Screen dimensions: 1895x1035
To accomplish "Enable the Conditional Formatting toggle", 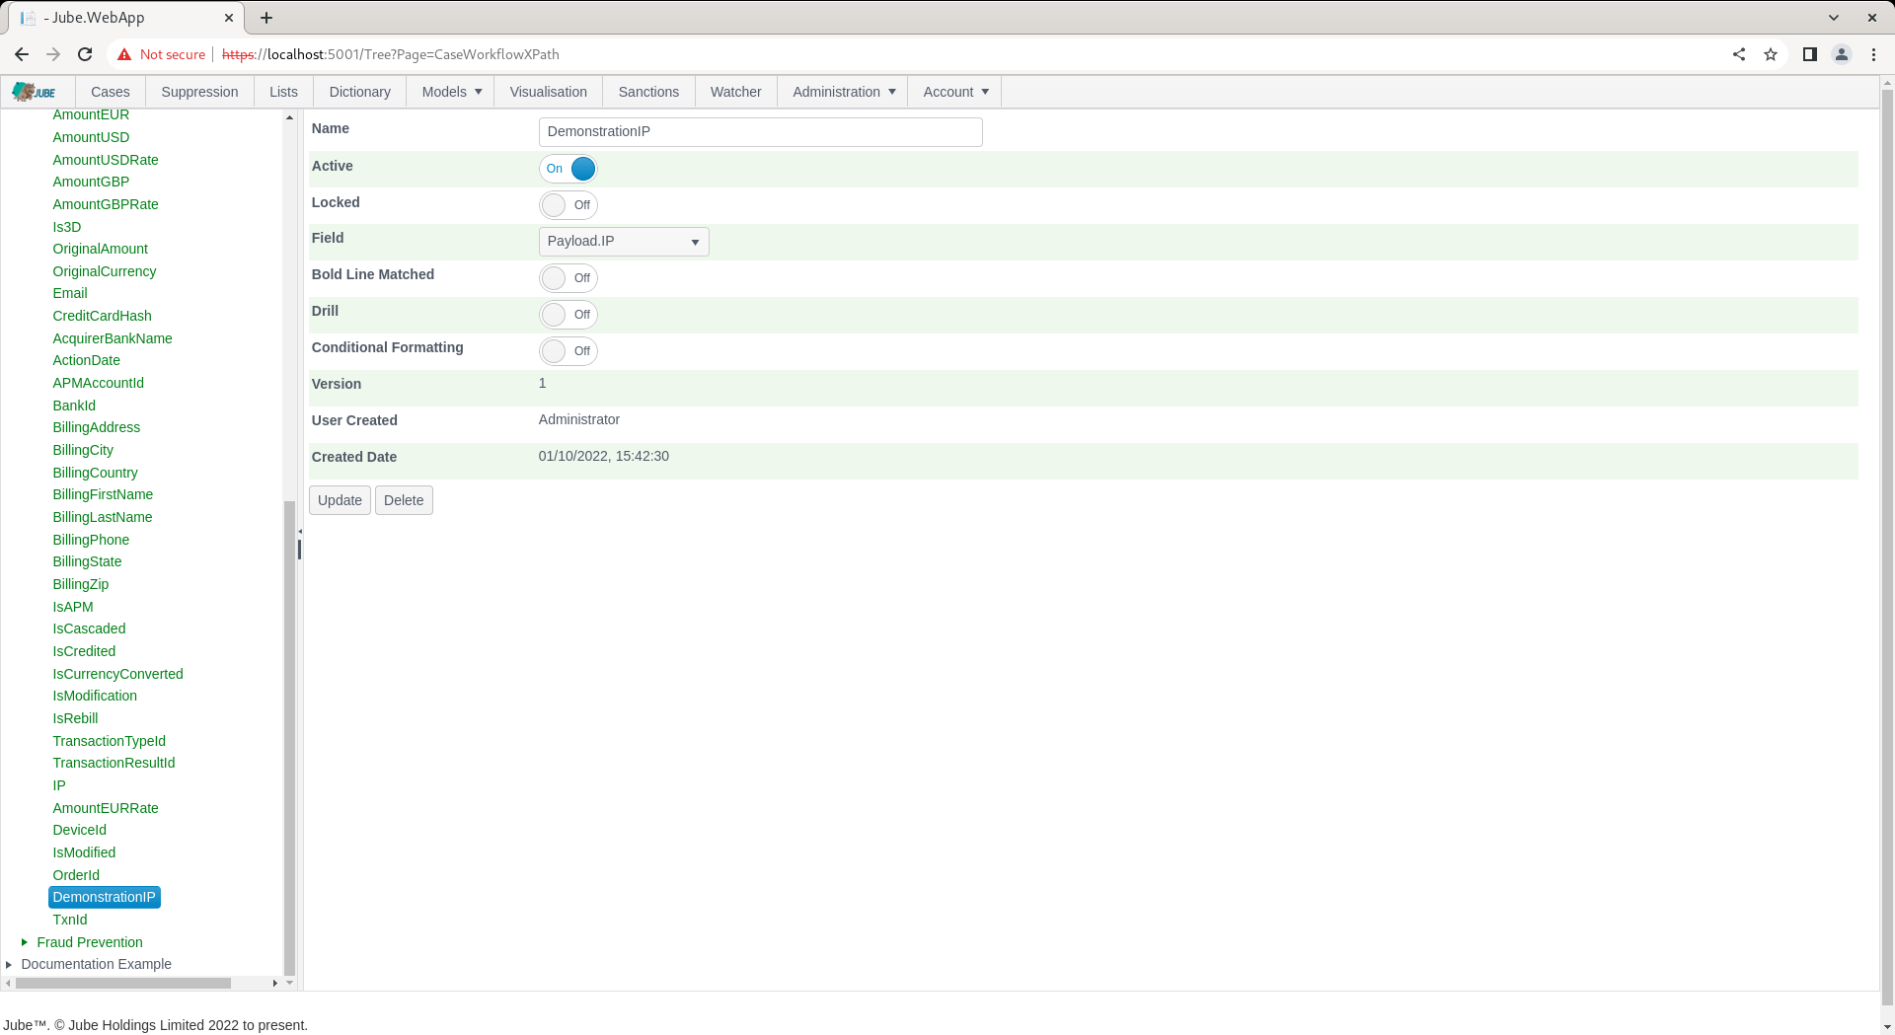I will click(x=568, y=351).
